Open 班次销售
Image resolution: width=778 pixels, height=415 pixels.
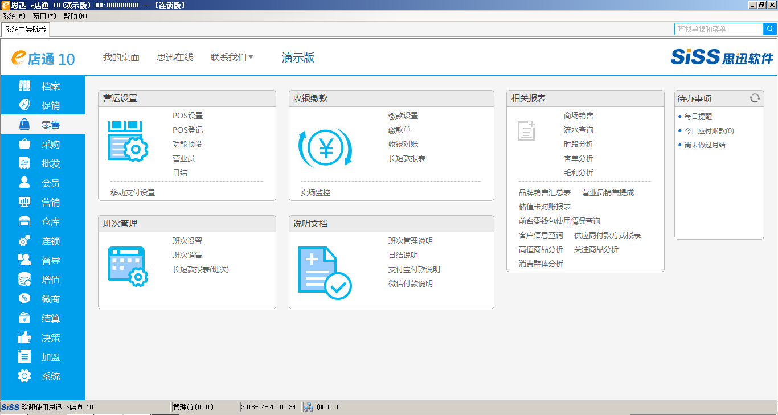coord(187,255)
